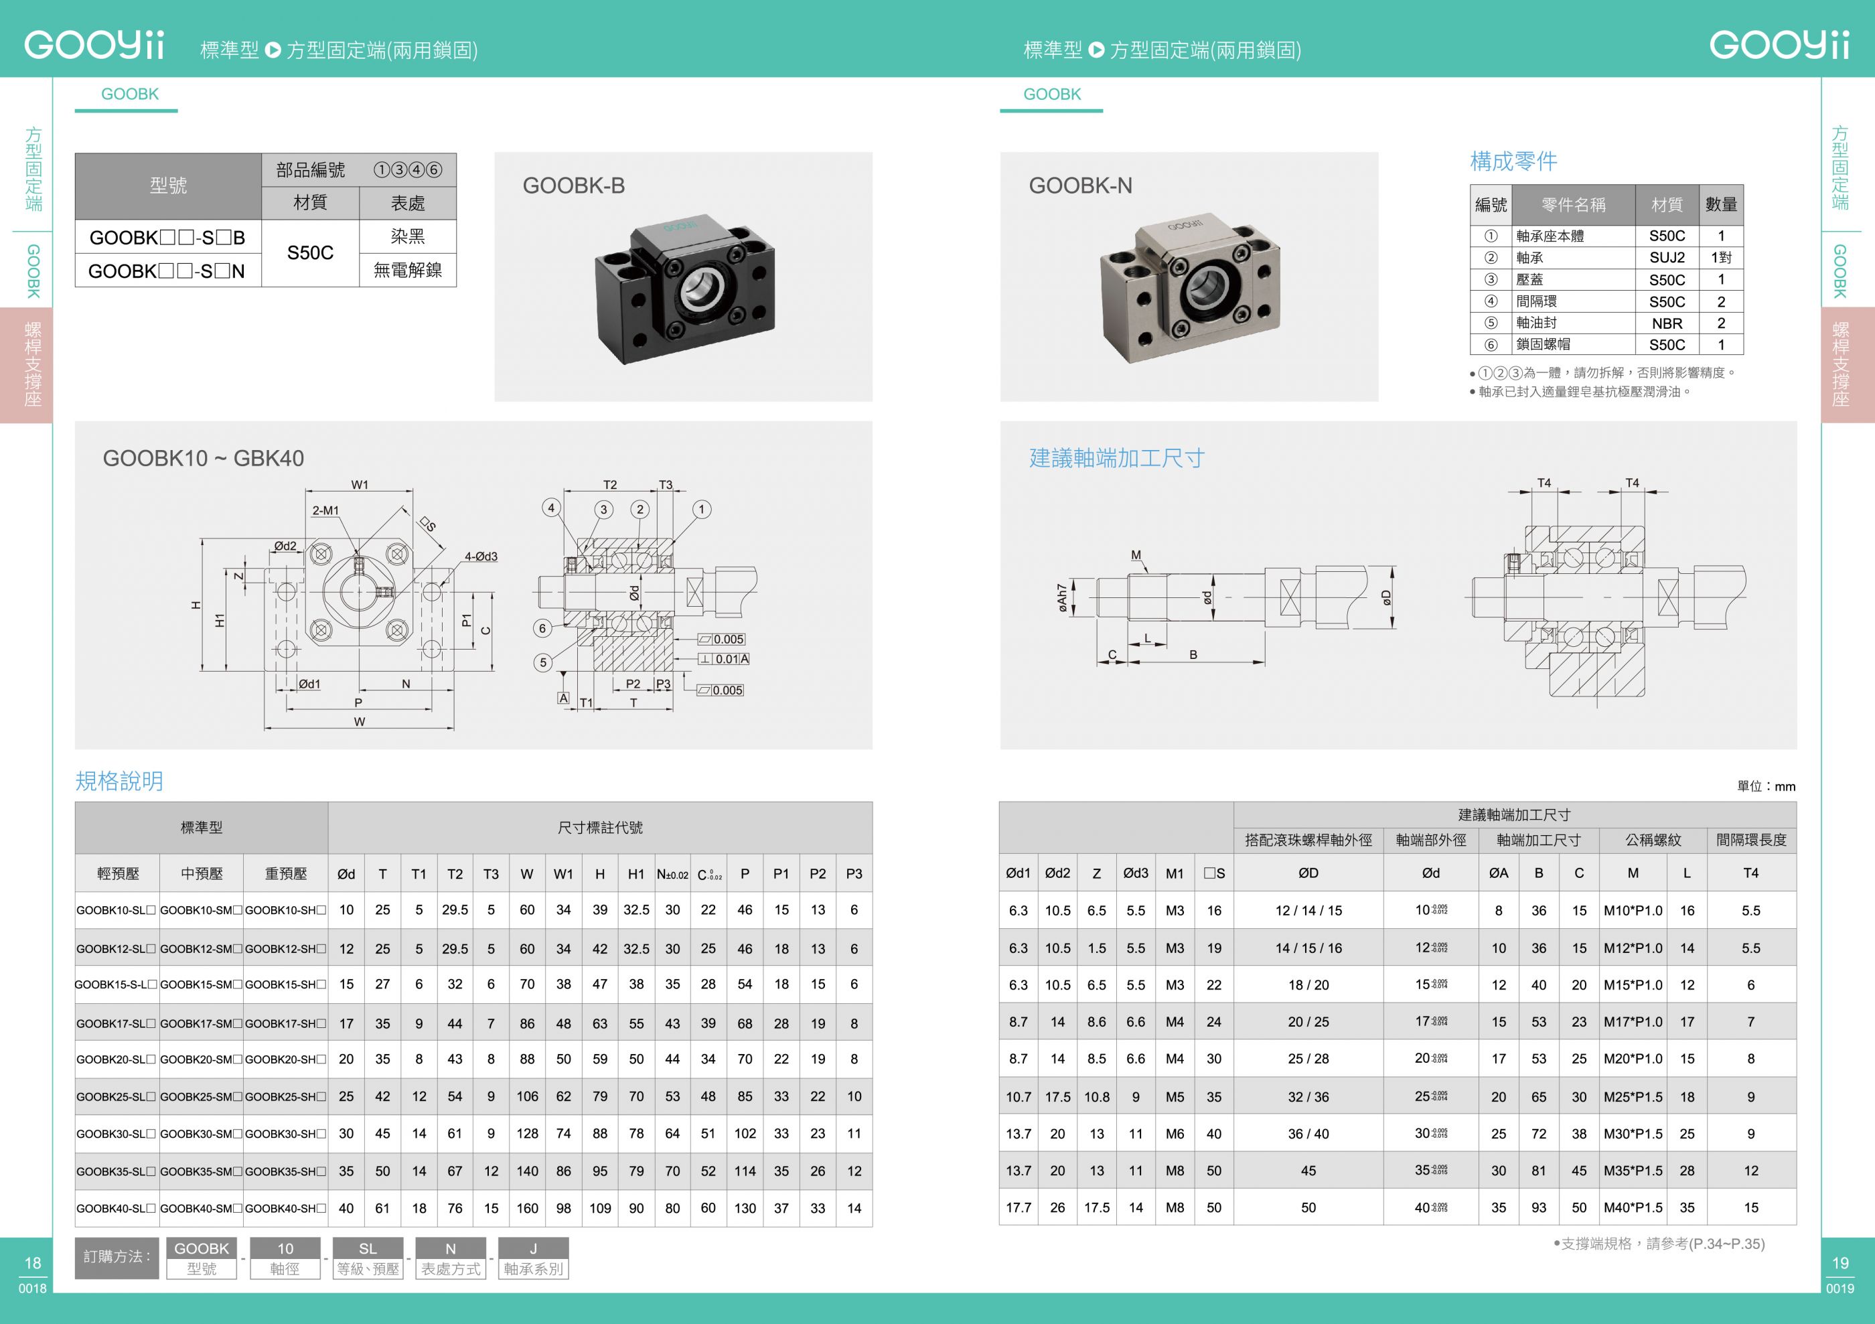The height and width of the screenshot is (1324, 1875).
Task: Click the 染黑 surface treatment cell
Action: pyautogui.click(x=408, y=237)
